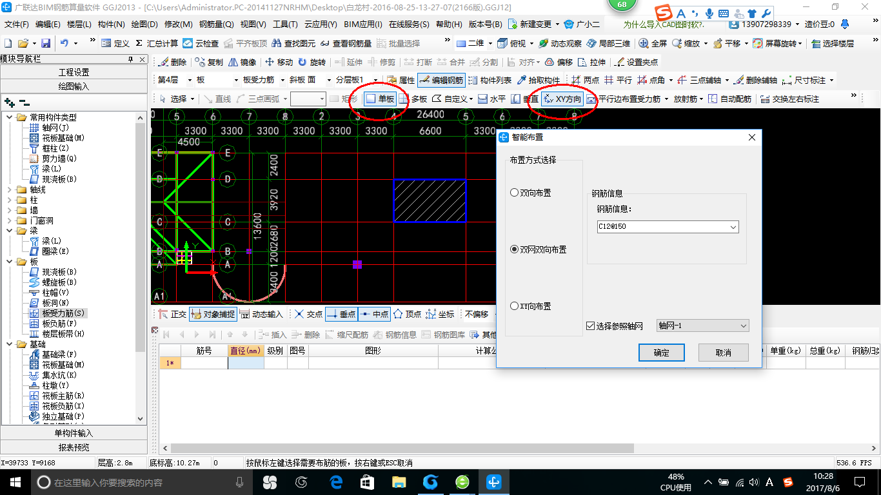Select 双向布置 radio option
881x495 pixels.
pos(530,193)
